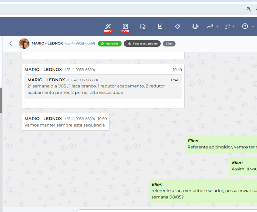This screenshot has height=212, width=257.
Task: Click the MARIO - LEDNOX contact avatar
Action: point(24,44)
